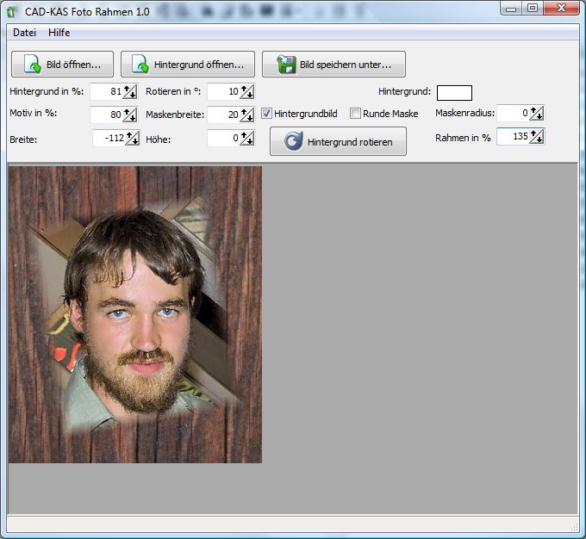Open the Hilfe menu
Screen dimensions: 586x539
coord(59,33)
